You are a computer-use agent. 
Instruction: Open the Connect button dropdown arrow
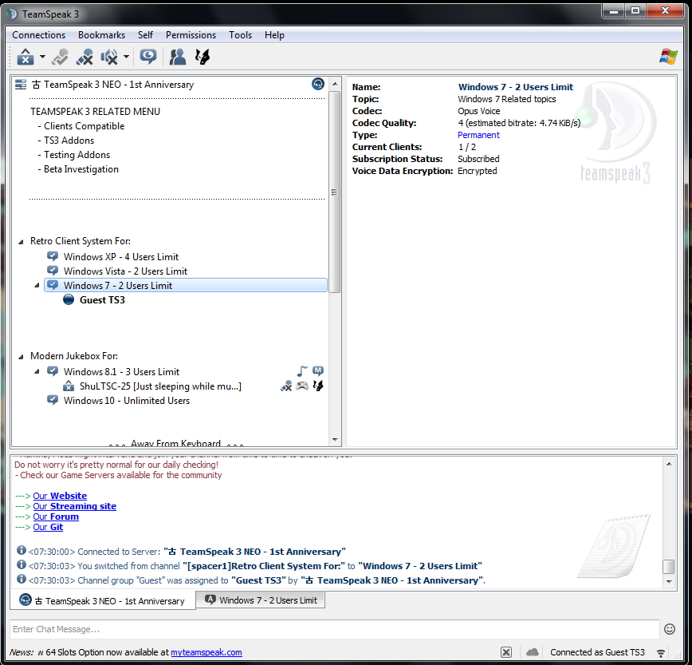point(42,57)
